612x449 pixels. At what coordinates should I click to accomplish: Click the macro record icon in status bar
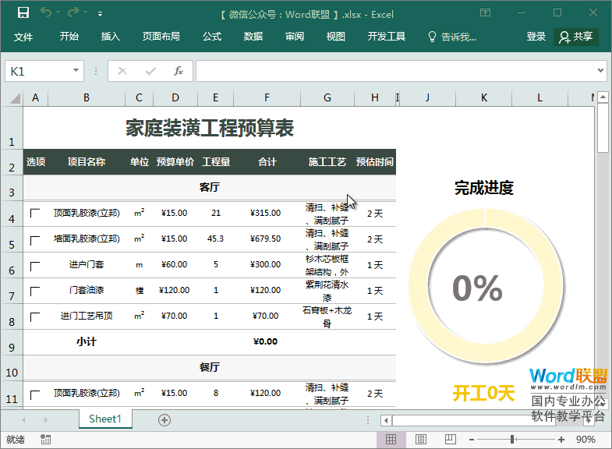pos(46,440)
